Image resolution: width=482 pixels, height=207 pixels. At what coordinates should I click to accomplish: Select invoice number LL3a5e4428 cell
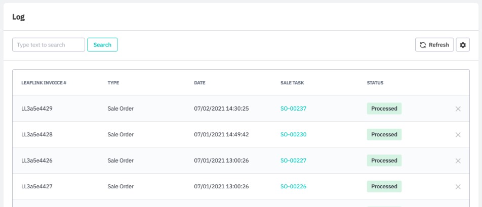coord(37,135)
